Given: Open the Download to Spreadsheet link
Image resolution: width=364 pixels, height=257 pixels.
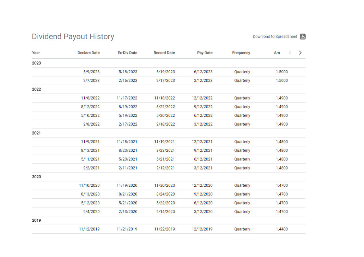Looking at the screenshot, I should (x=275, y=37).
